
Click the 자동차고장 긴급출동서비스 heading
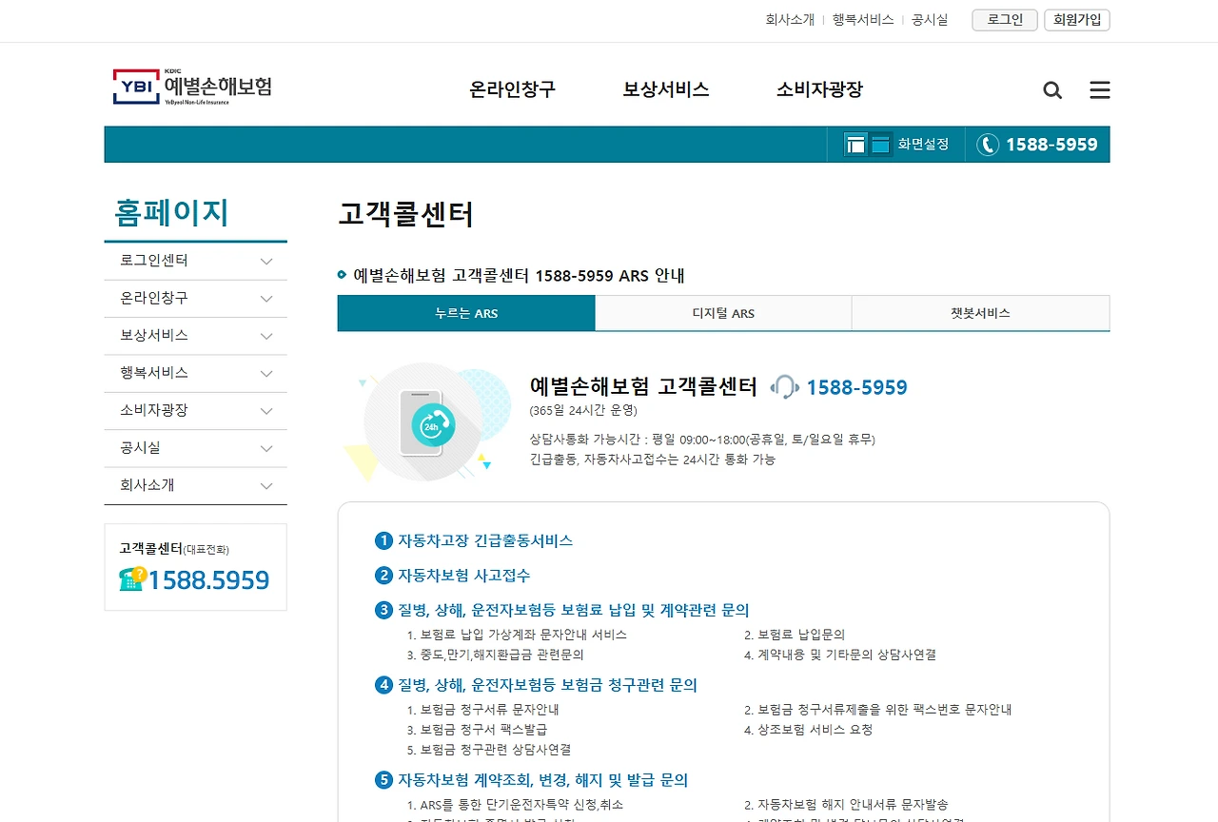pyautogui.click(x=485, y=540)
